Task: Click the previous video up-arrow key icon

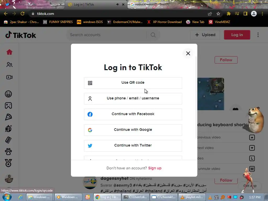Action: (x=252, y=137)
